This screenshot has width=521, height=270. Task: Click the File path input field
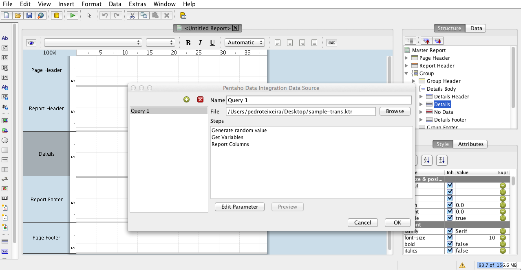301,111
